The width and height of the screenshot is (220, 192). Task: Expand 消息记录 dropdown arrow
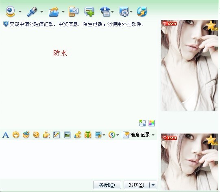(153, 135)
